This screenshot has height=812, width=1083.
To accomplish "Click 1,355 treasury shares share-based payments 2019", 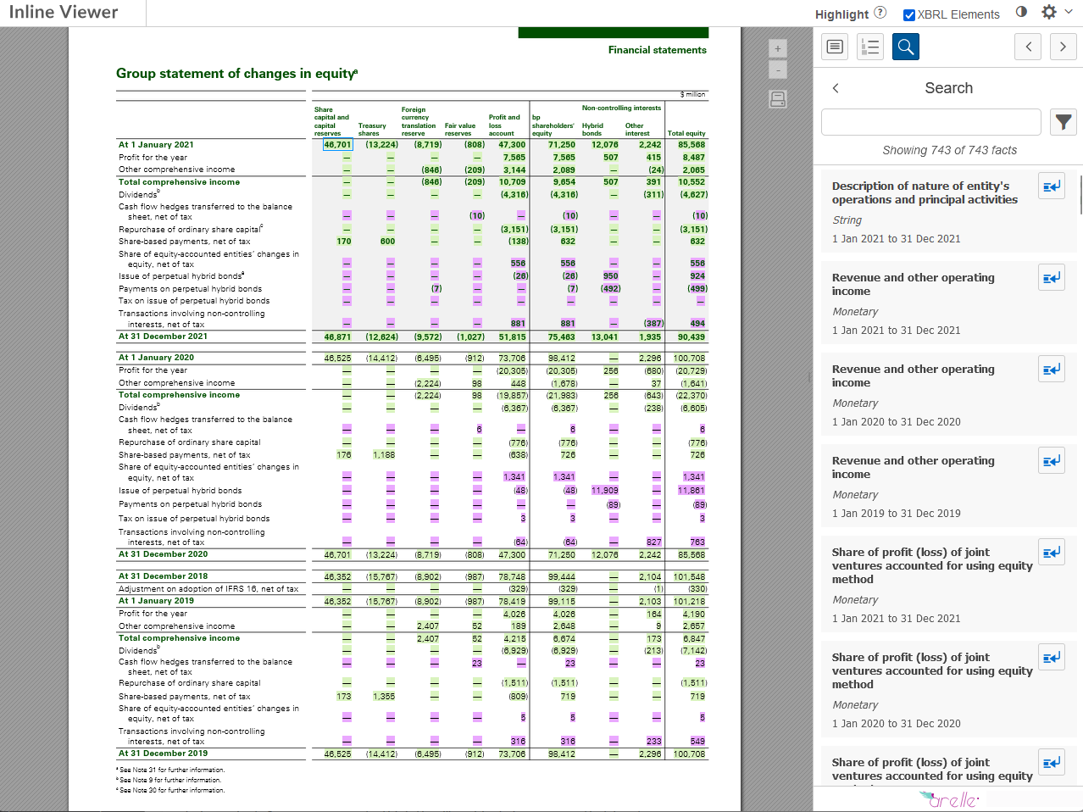I will (x=384, y=697).
